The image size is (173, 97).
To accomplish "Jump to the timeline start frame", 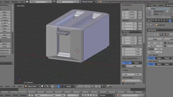I will (x=83, y=95).
